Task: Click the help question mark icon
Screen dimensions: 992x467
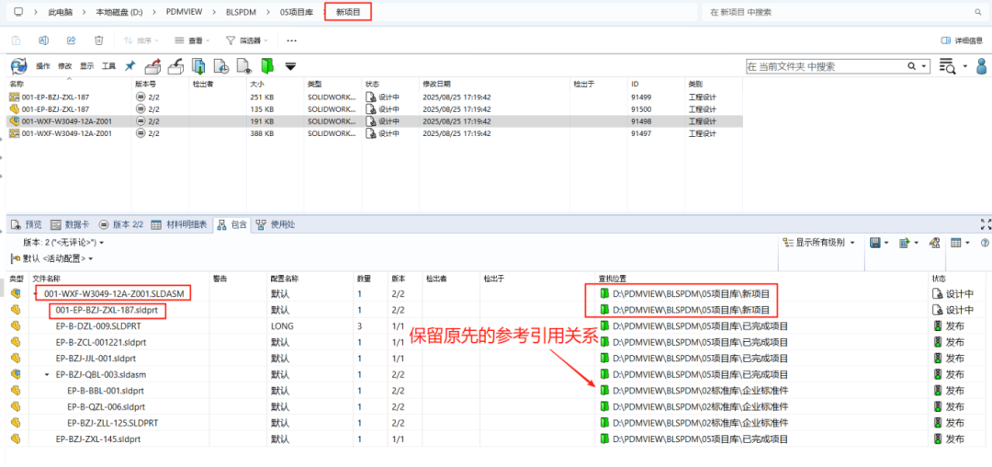Action: [x=985, y=243]
